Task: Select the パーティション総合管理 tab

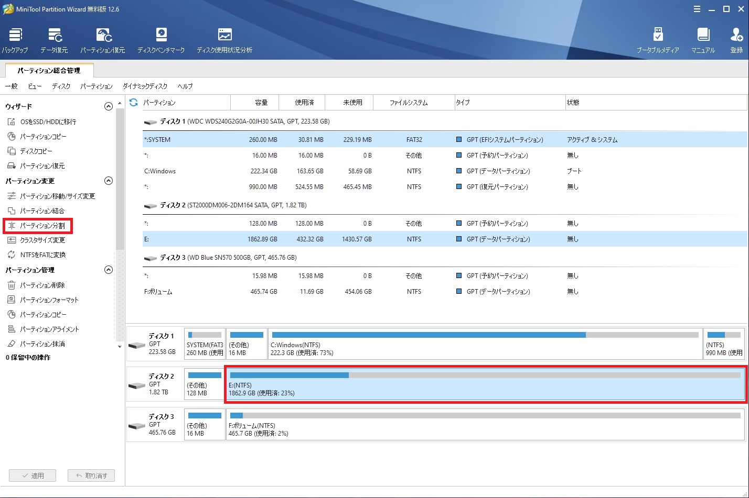Action: coord(49,70)
